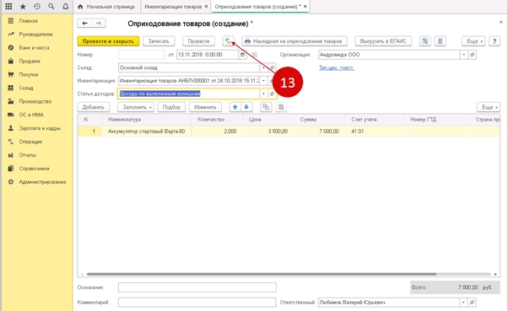Select Аккумулятор стартовый Варта 60 cell
The width and height of the screenshot is (508, 311).
click(x=147, y=131)
